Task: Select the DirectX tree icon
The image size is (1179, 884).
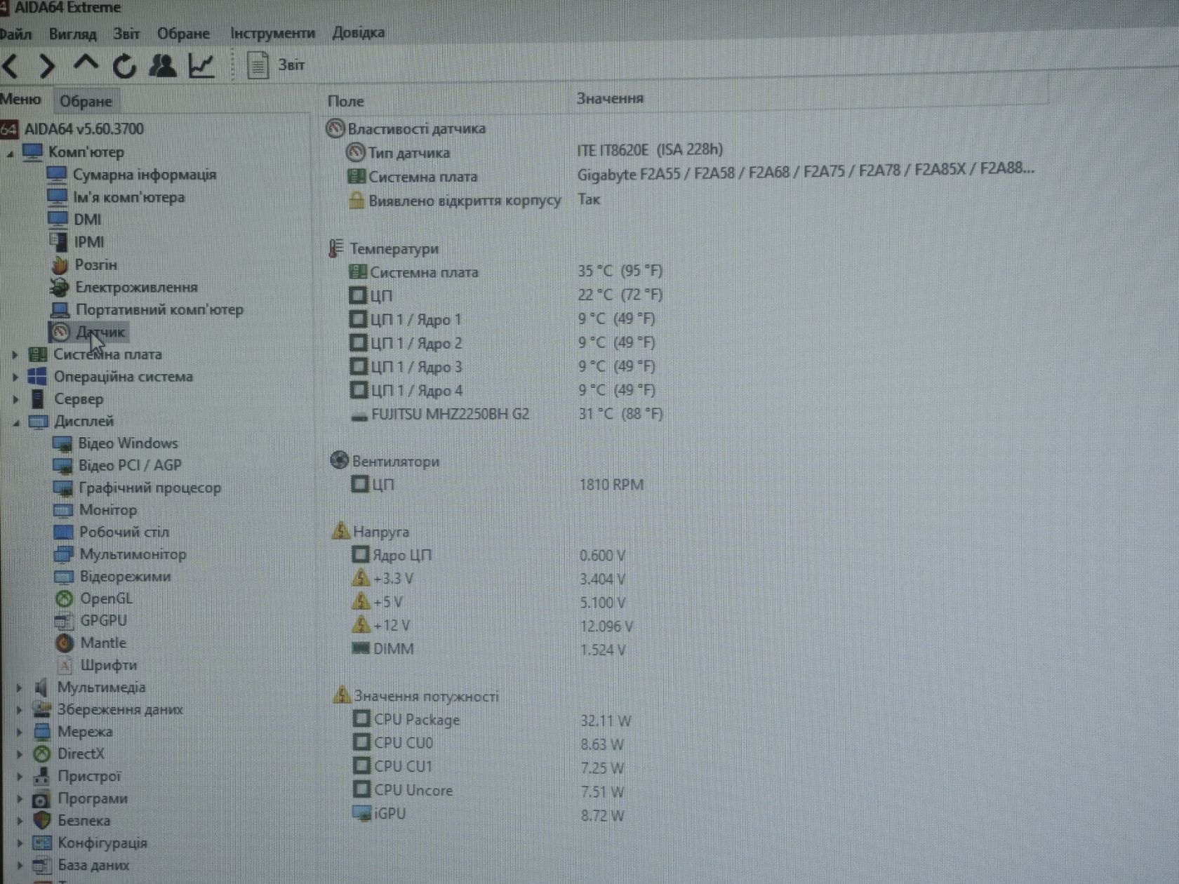Action: (42, 754)
